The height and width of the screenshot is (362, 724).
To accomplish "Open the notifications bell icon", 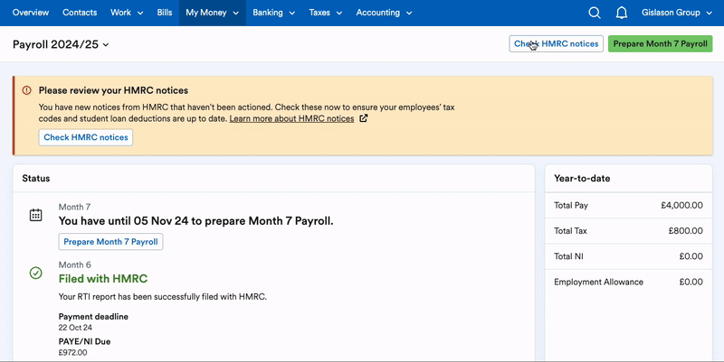I will [x=622, y=13].
